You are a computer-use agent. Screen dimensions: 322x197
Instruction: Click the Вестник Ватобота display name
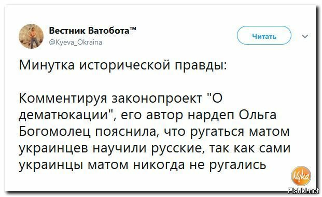coord(89,31)
